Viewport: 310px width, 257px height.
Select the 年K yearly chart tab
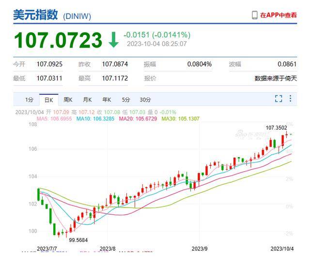point(107,100)
